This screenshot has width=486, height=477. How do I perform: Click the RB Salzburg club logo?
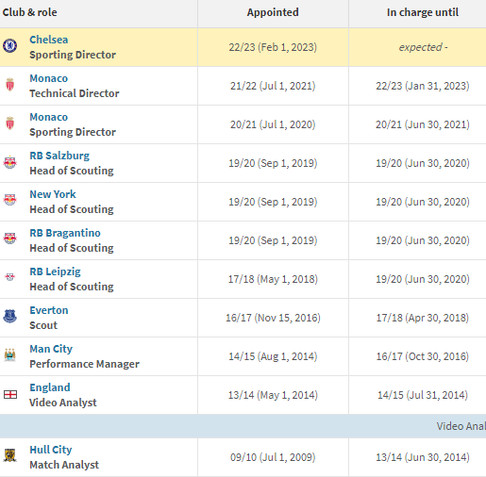tap(9, 162)
